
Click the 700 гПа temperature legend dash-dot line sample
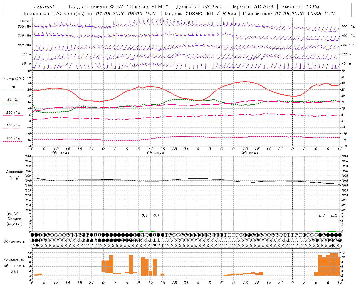12,129
